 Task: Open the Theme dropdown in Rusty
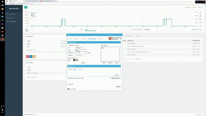coord(78,69)
